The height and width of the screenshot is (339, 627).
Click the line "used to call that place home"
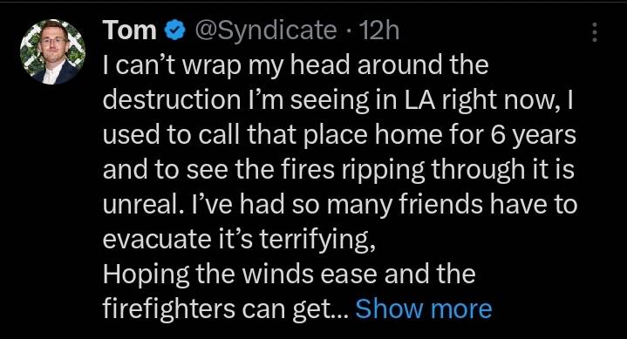[x=339, y=135]
